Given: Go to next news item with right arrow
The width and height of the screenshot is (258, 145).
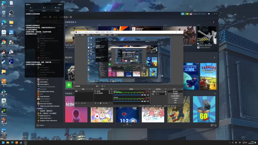Looking at the screenshot, I should coord(214,22).
